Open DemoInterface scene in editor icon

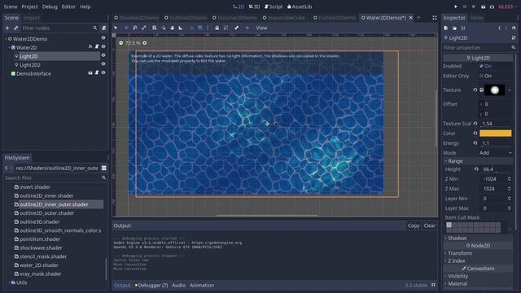[90, 72]
